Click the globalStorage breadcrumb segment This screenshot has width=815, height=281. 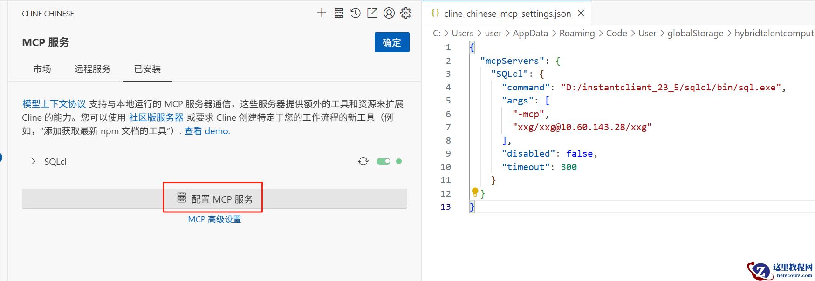(x=695, y=34)
